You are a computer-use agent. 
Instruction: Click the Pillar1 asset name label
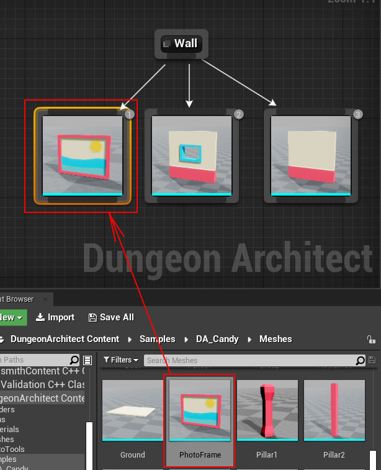point(267,454)
